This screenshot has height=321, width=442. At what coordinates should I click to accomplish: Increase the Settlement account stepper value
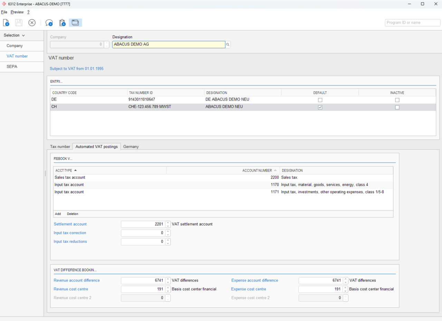coord(168,222)
